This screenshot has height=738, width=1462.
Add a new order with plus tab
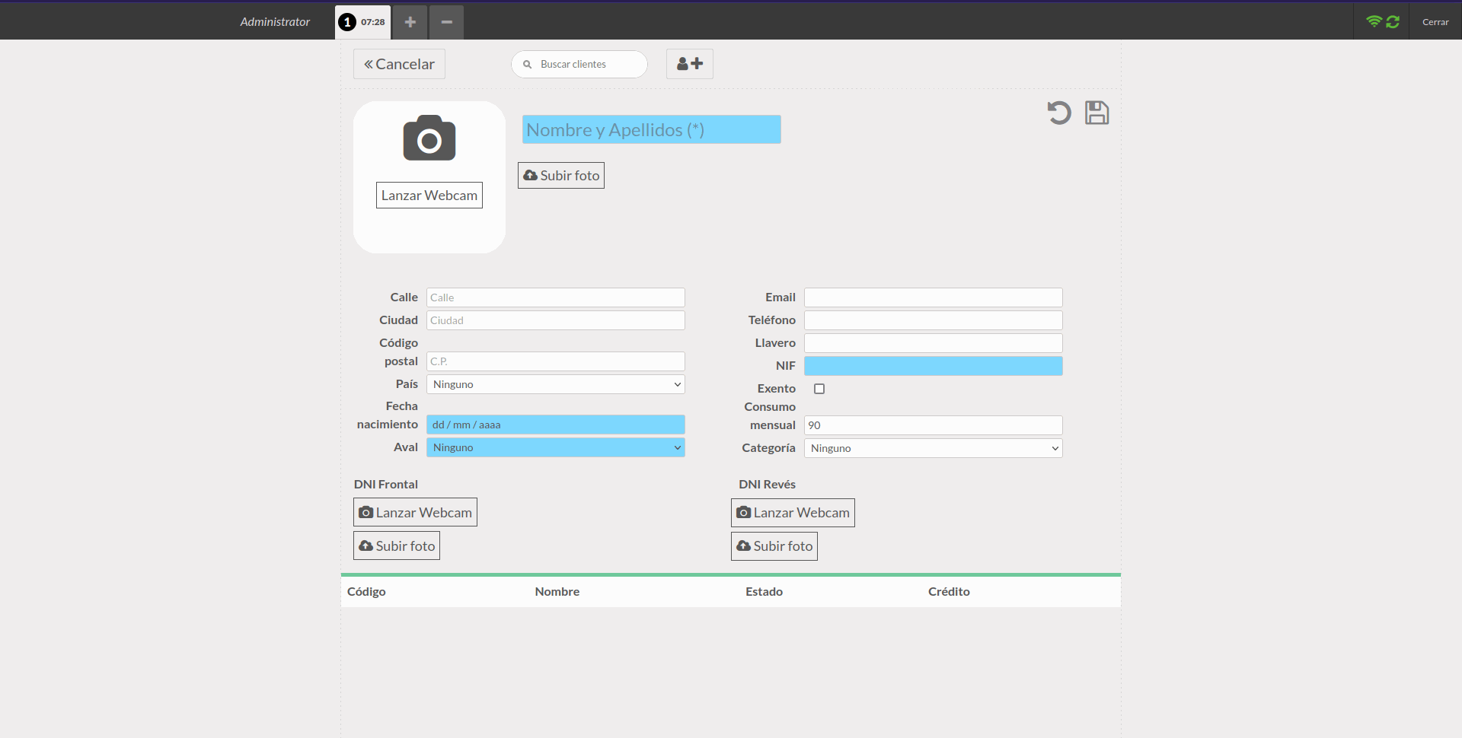(410, 22)
